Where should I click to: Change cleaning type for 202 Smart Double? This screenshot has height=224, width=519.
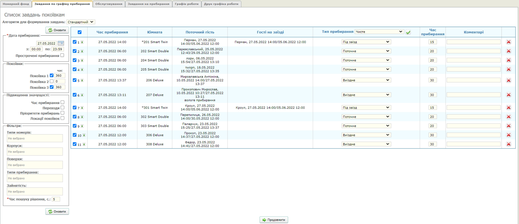tap(366, 51)
